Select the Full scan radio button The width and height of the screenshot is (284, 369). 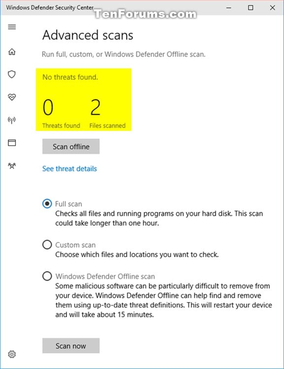point(47,204)
